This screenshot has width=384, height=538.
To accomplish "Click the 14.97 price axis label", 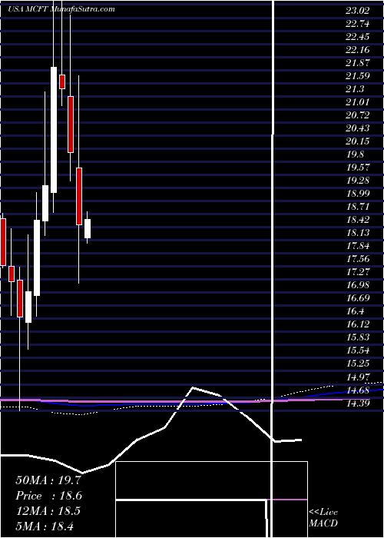I will [x=358, y=377].
